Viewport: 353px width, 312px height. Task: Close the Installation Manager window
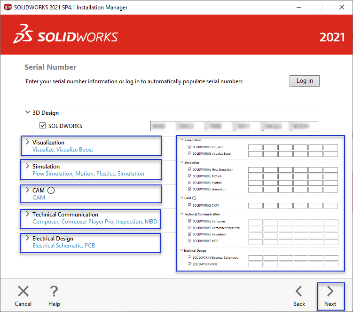coord(342,7)
